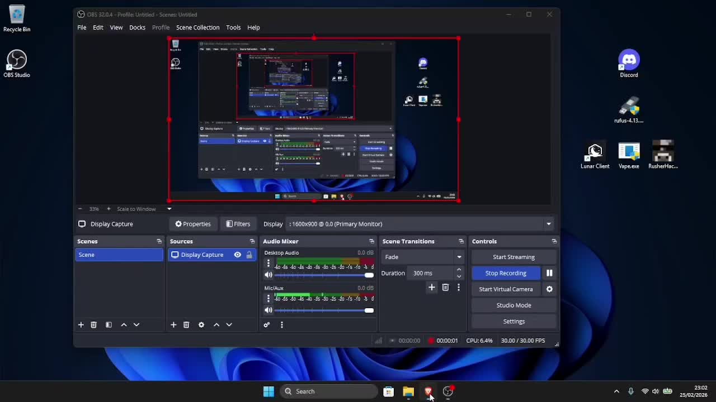Toggle the Display Capture lock icon
This screenshot has width=716, height=402.
tap(249, 255)
